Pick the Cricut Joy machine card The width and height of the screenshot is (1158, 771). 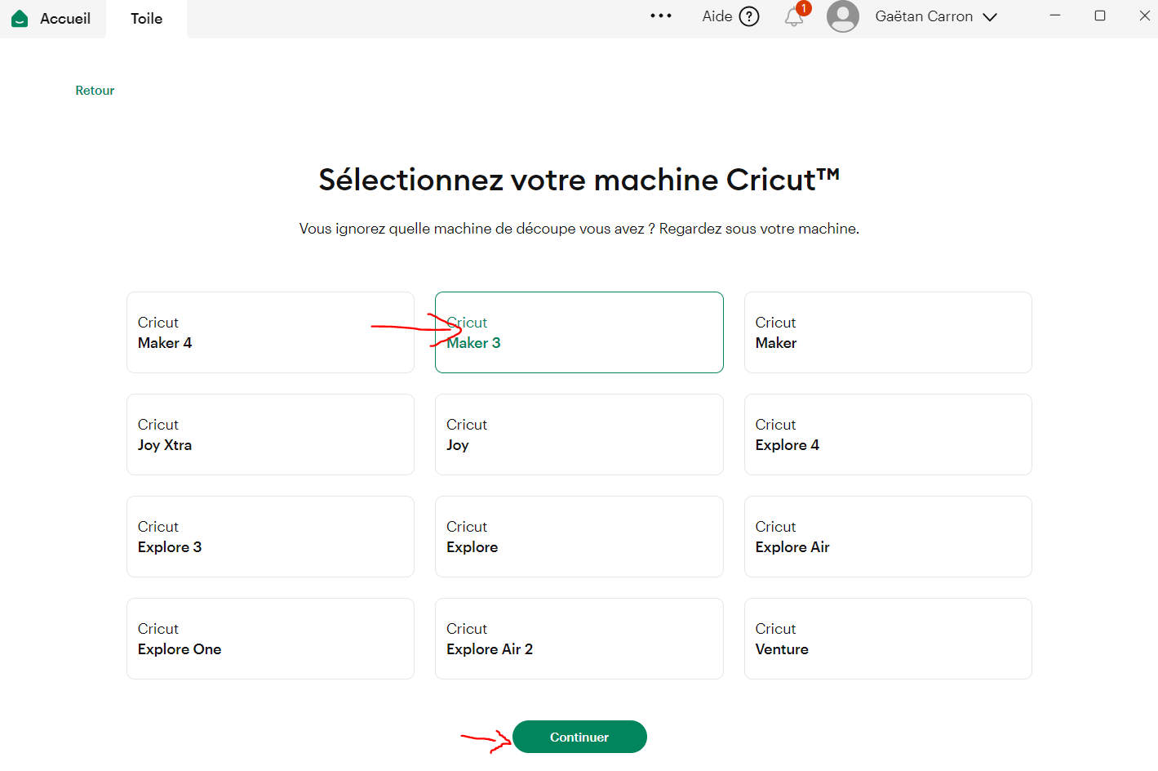point(579,435)
